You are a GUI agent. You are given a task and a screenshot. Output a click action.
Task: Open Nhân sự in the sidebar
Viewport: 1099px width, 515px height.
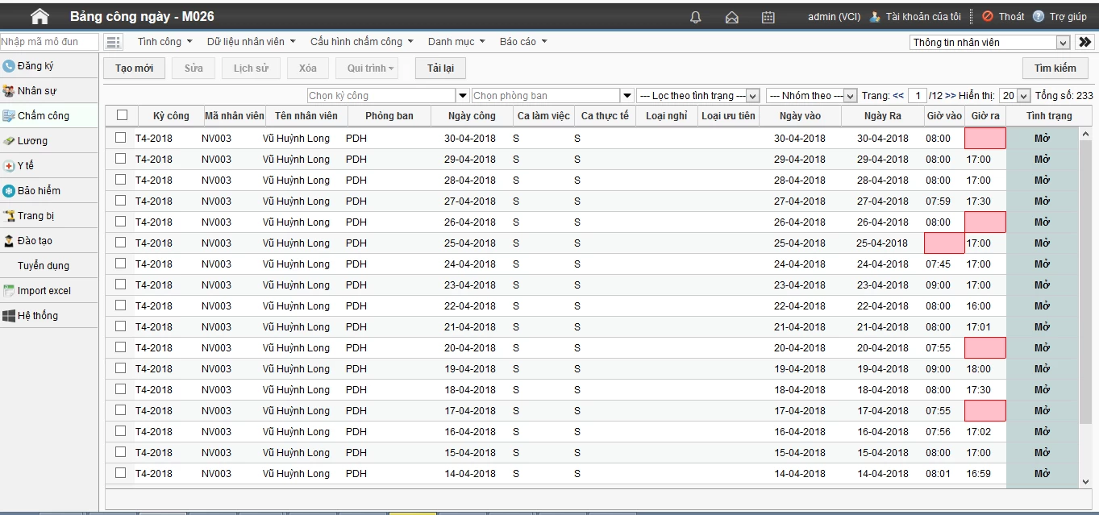(48, 91)
